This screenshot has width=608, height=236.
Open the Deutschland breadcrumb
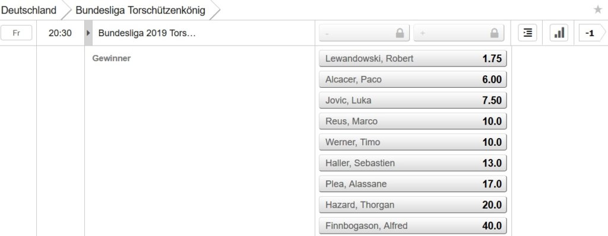coord(29,10)
